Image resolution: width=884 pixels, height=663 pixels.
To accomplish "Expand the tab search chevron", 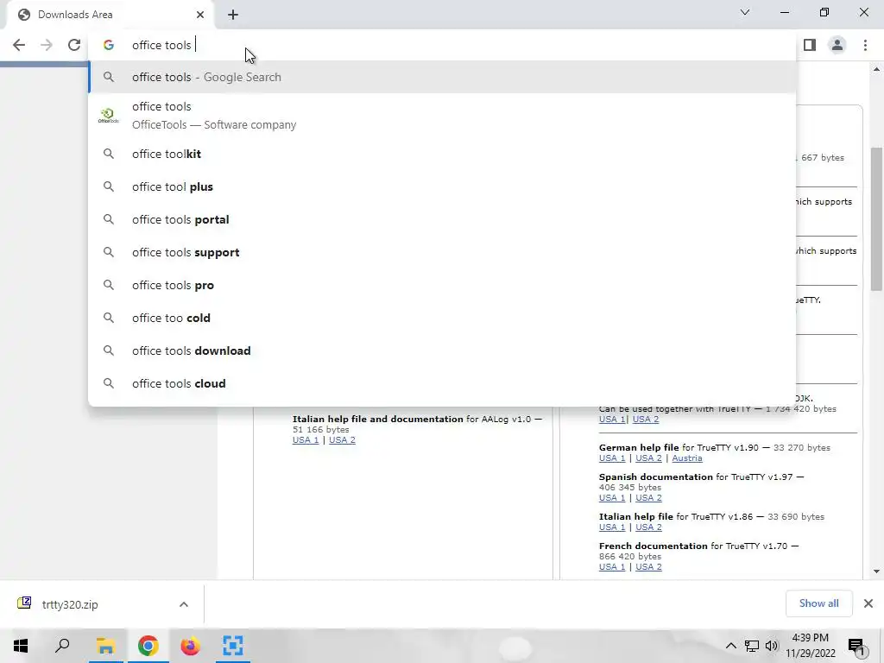I will pos(745,12).
